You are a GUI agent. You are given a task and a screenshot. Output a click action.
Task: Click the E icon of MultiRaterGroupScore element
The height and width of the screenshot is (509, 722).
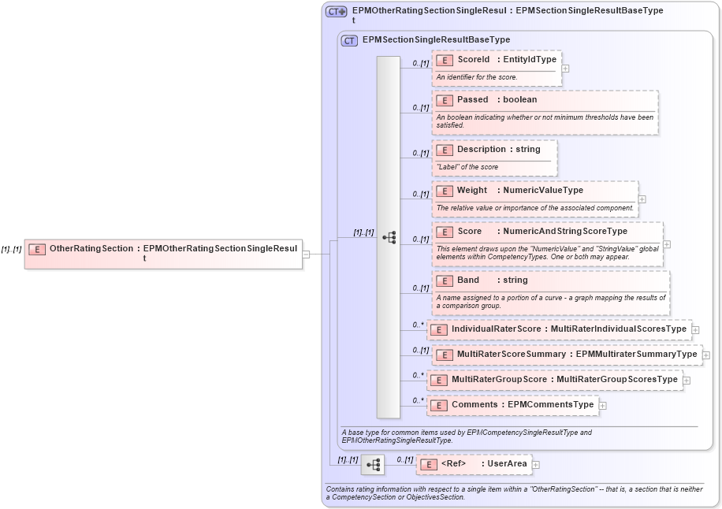(438, 380)
